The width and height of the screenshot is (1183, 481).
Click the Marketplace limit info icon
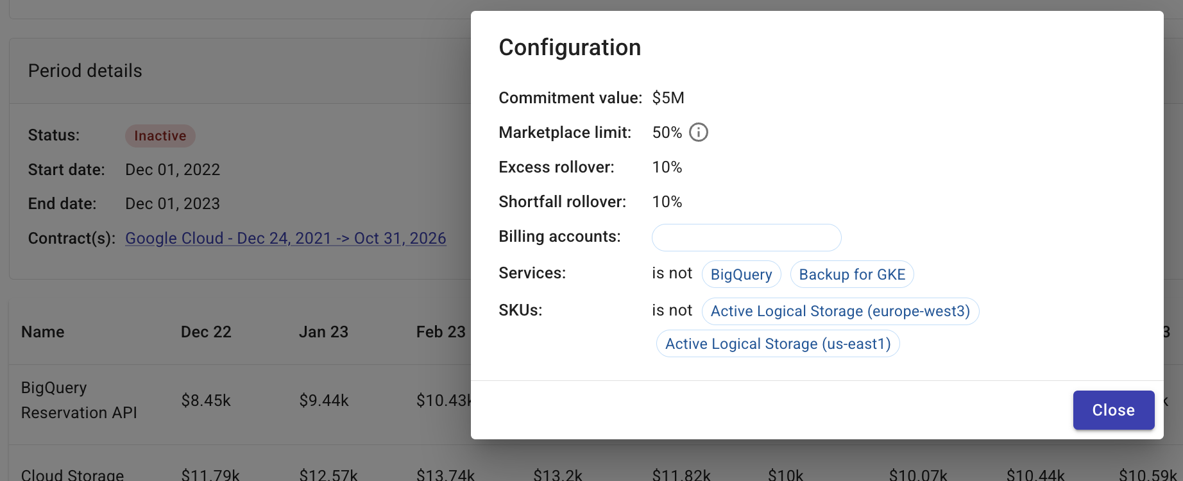click(x=699, y=132)
